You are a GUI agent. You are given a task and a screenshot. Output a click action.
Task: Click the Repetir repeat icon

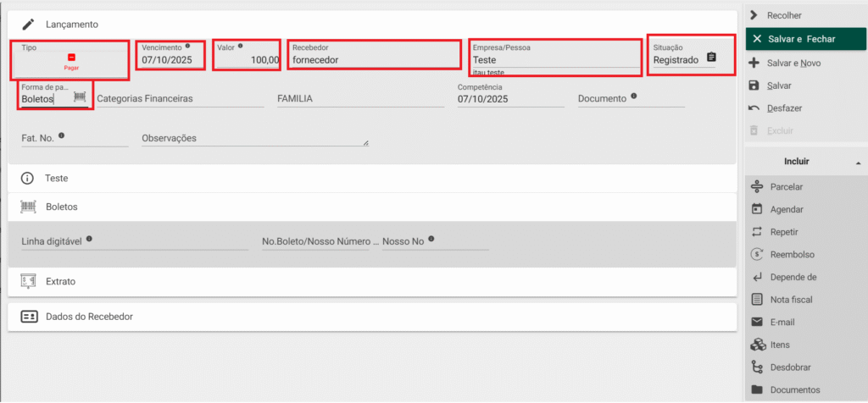758,232
